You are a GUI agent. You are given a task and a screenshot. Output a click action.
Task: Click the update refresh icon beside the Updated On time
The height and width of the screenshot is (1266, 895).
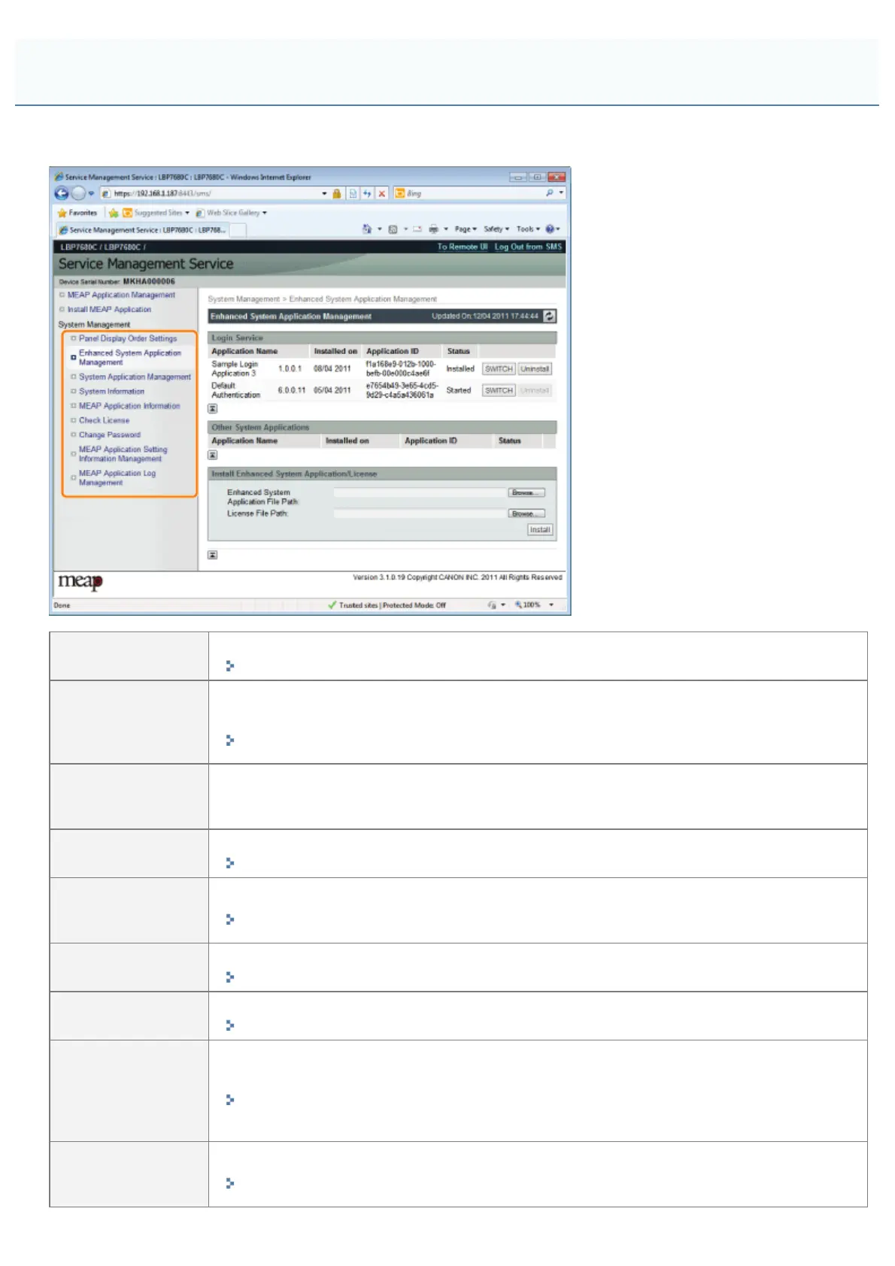(x=550, y=316)
